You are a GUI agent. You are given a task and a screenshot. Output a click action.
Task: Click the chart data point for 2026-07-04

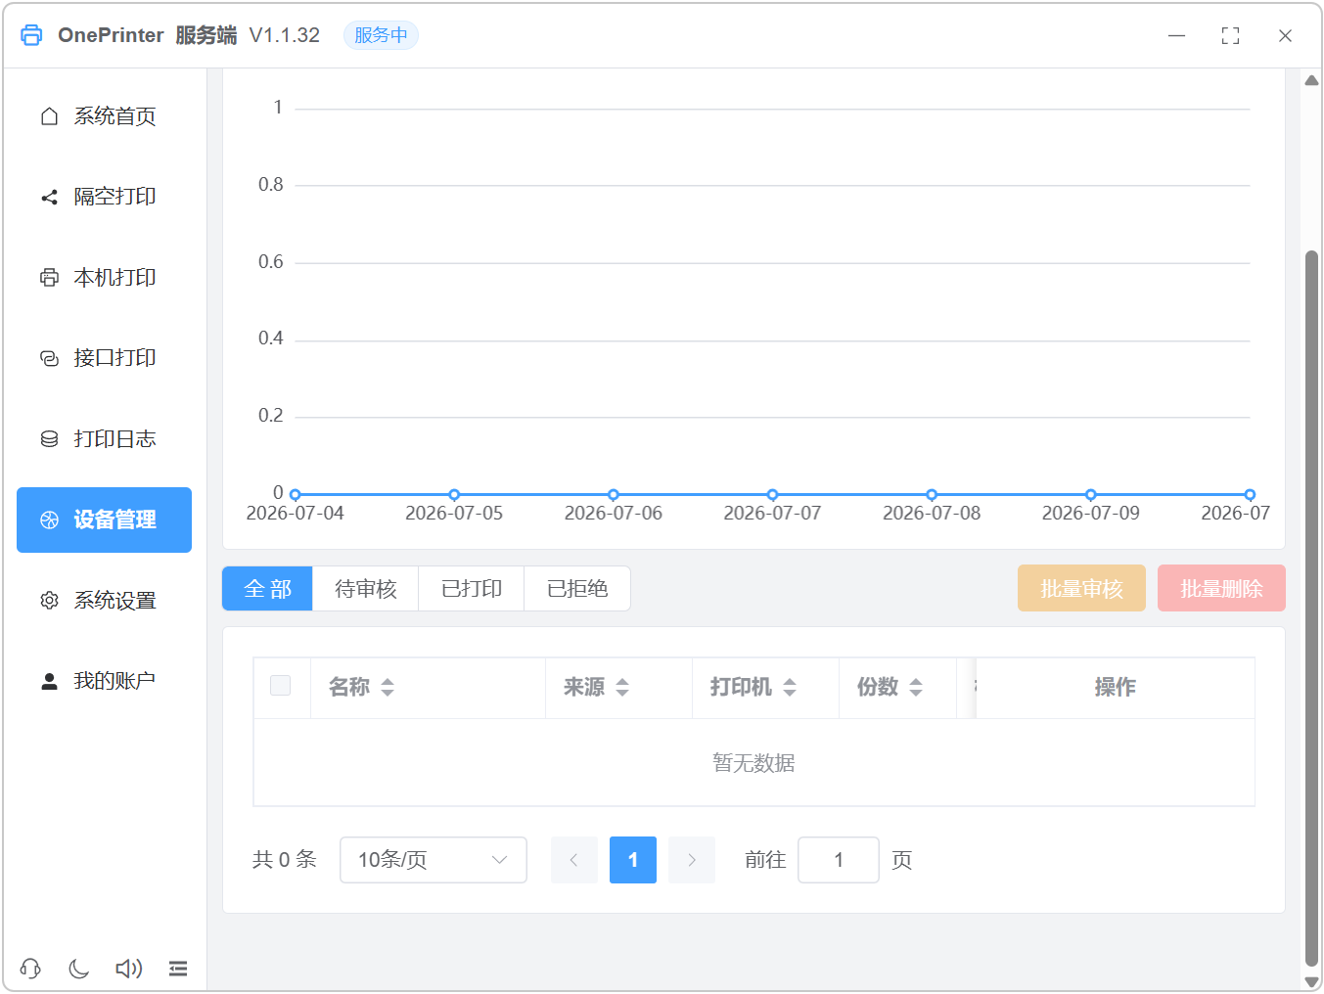pos(296,495)
